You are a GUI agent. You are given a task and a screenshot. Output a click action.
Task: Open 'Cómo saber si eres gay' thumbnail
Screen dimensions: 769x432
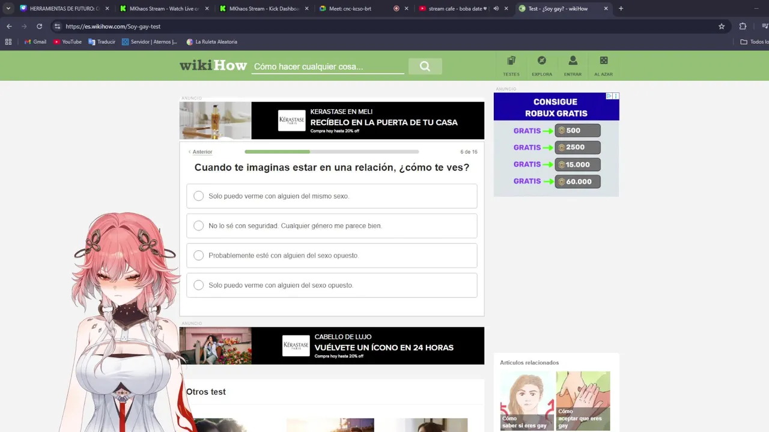pos(527,401)
